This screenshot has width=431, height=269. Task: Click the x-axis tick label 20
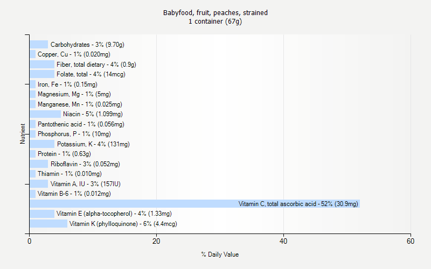[156, 241]
